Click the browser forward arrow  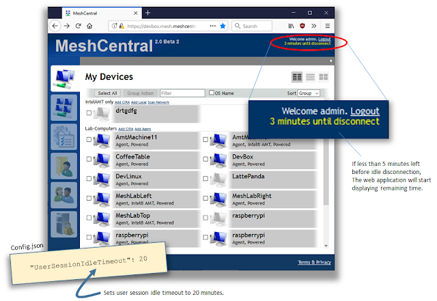[67, 26]
